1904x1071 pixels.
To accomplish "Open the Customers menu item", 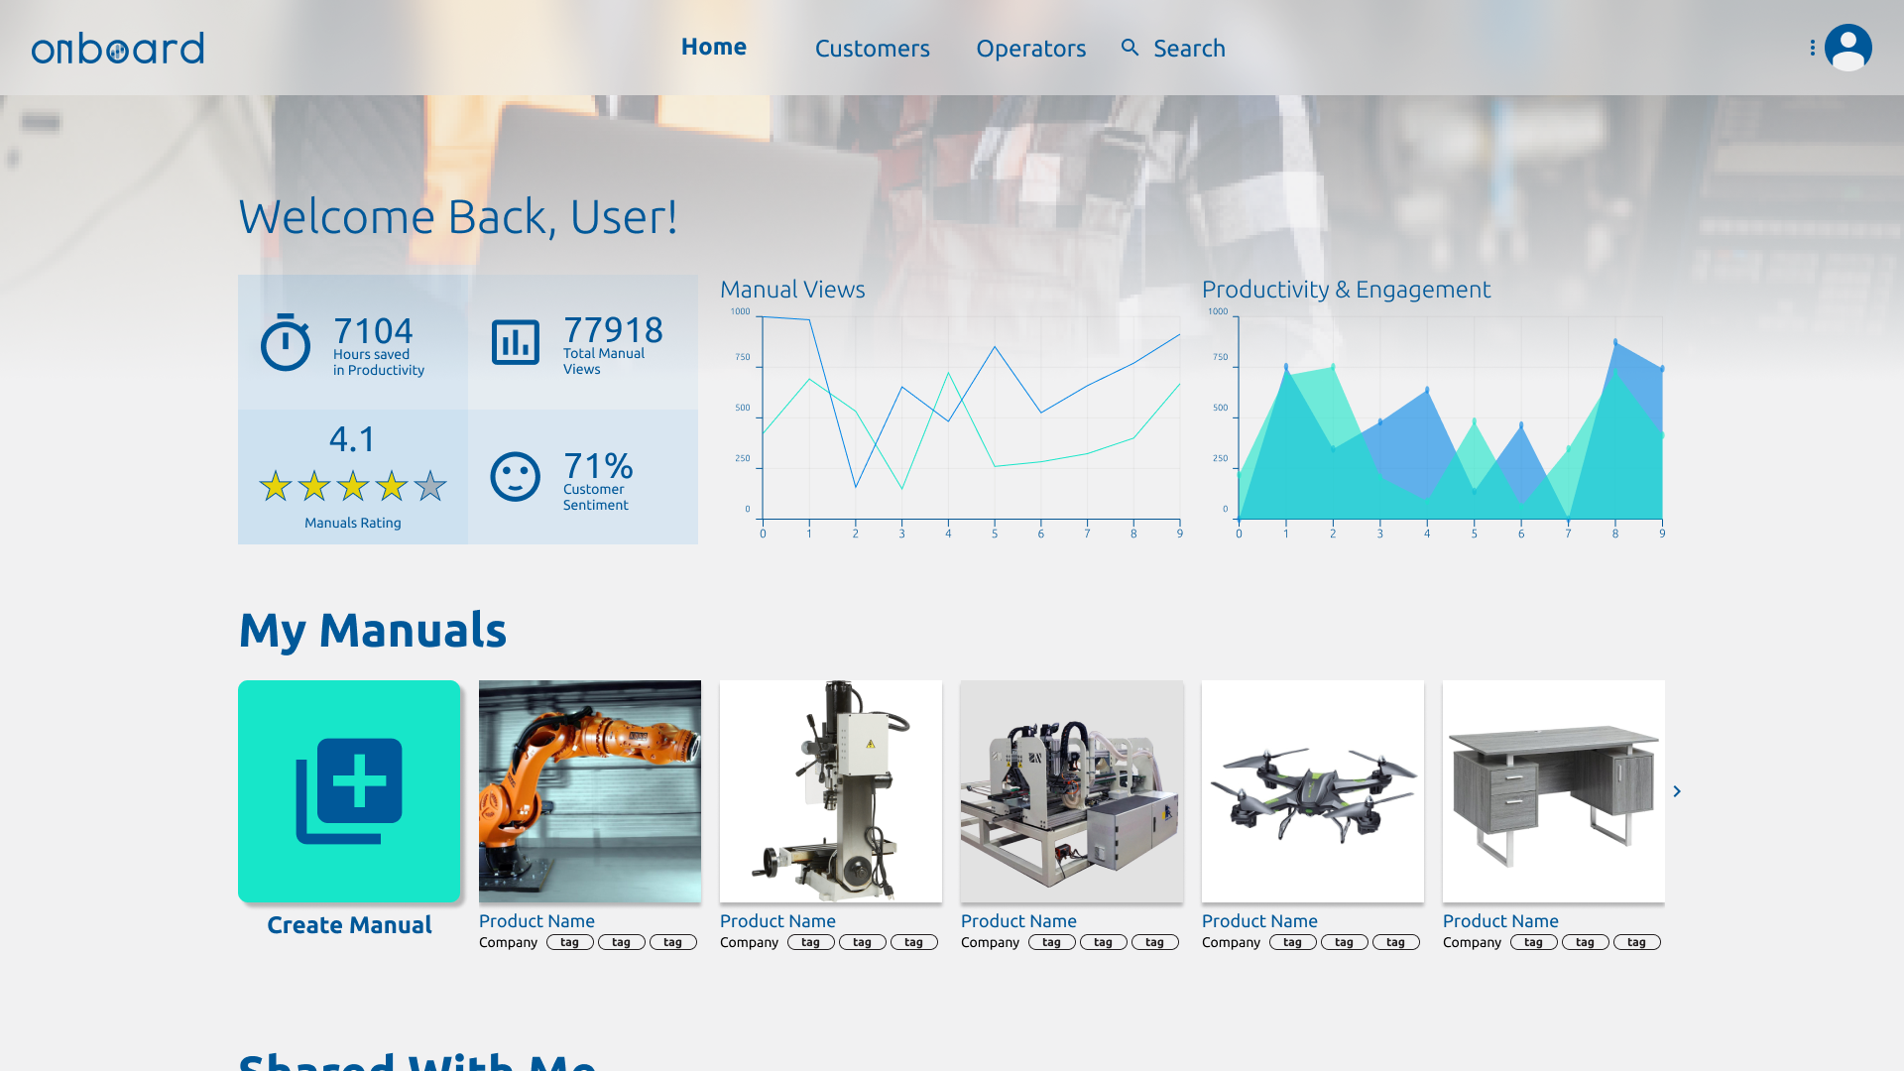I will click(872, 49).
